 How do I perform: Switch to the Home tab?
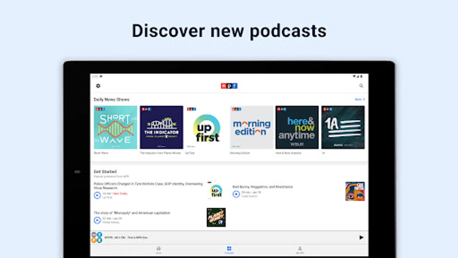159,250
